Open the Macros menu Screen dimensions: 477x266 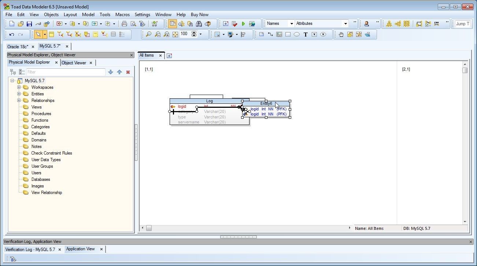(122, 15)
